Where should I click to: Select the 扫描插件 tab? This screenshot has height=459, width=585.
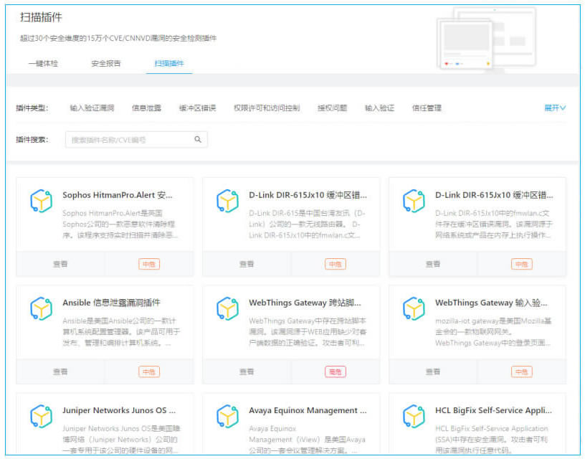tap(169, 63)
